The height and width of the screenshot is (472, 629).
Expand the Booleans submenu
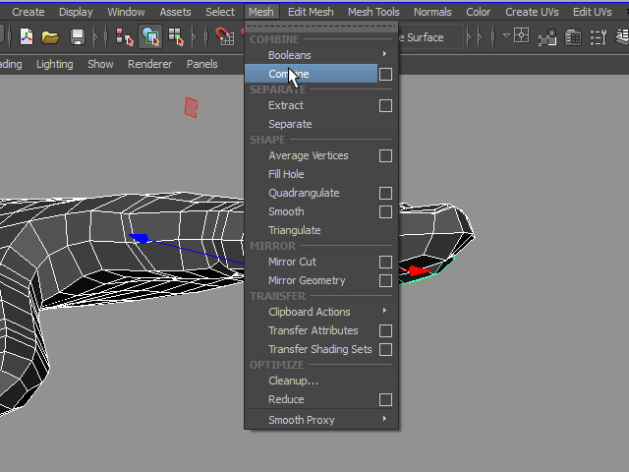[384, 54]
